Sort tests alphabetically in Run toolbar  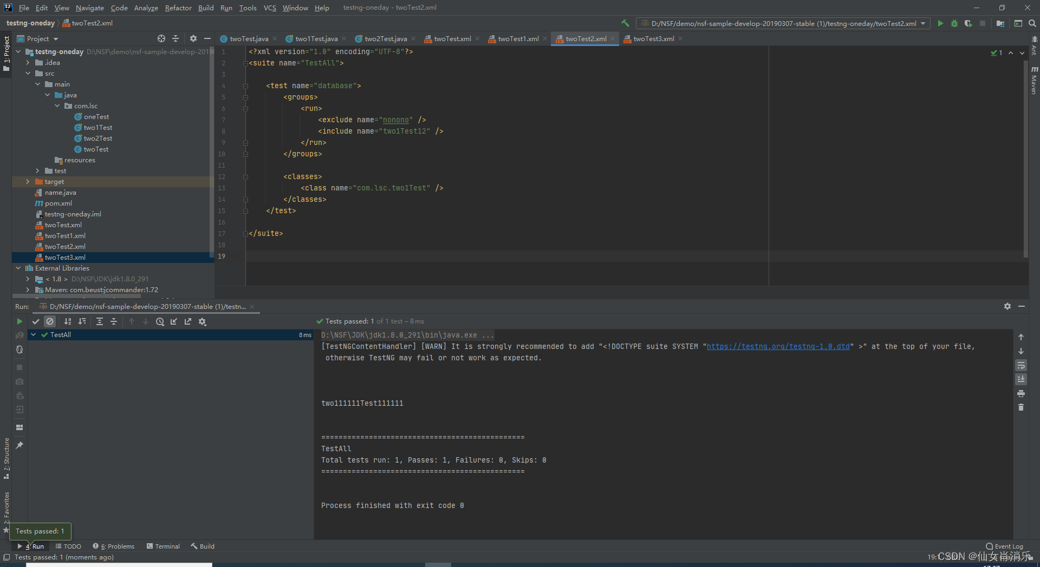(x=68, y=321)
